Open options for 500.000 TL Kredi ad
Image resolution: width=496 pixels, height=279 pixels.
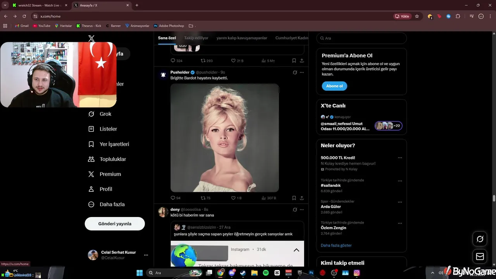(400, 158)
